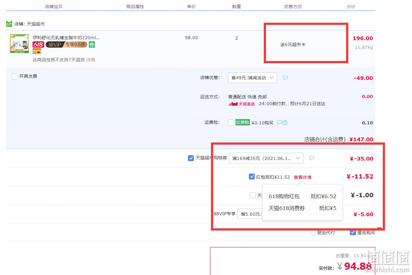Click the 实付款 ¥94.88 final amount
Screen dimensions: 412x275
(345, 267)
